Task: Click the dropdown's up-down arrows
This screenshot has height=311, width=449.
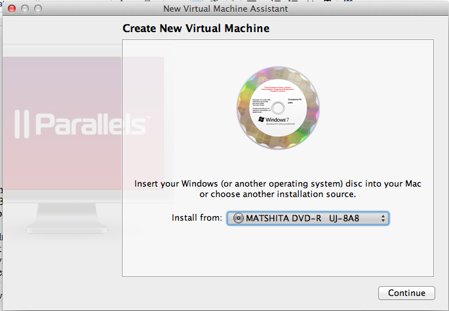Action: tap(383, 219)
